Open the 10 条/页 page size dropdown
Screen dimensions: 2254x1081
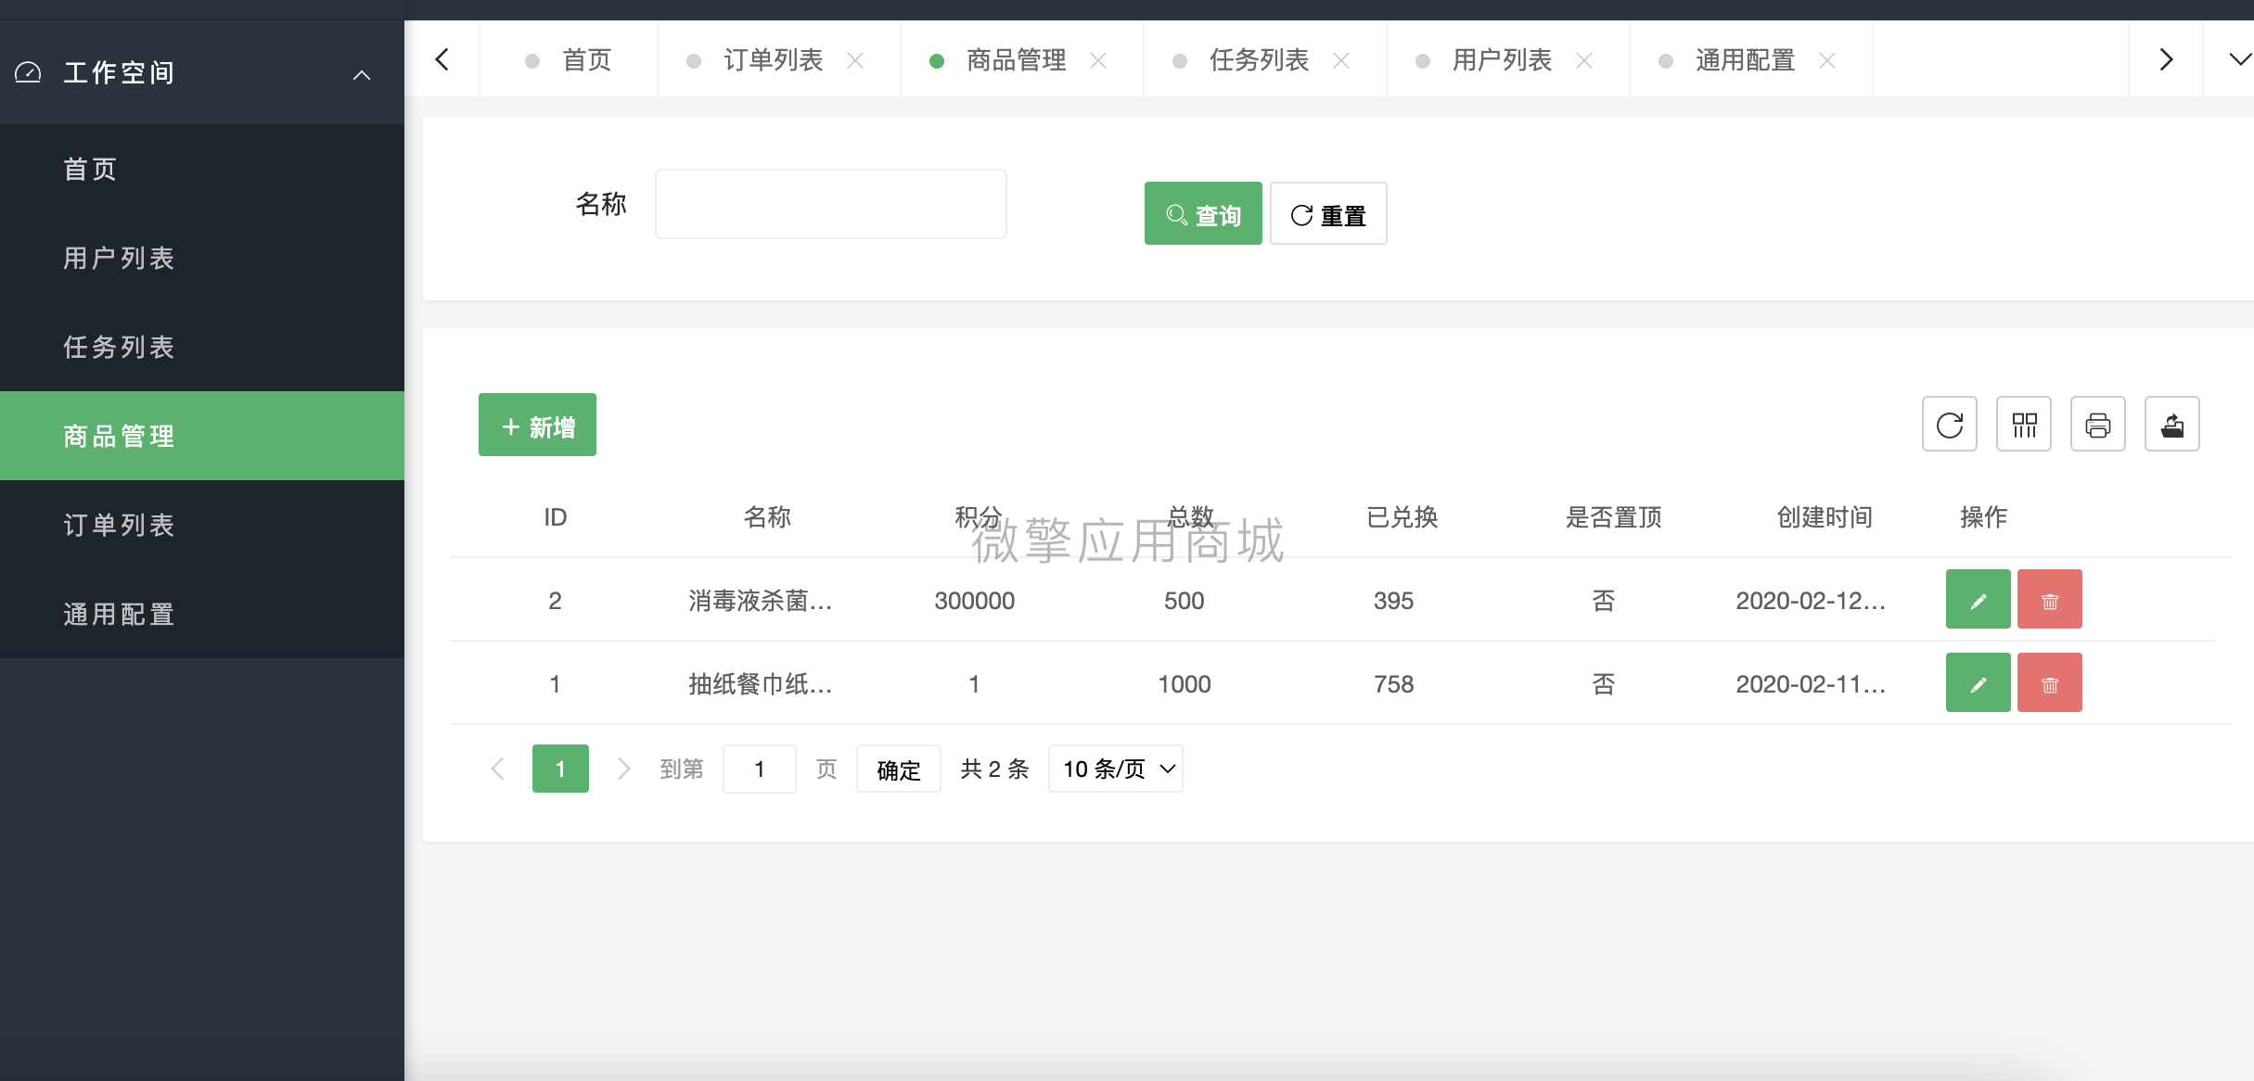1116,769
